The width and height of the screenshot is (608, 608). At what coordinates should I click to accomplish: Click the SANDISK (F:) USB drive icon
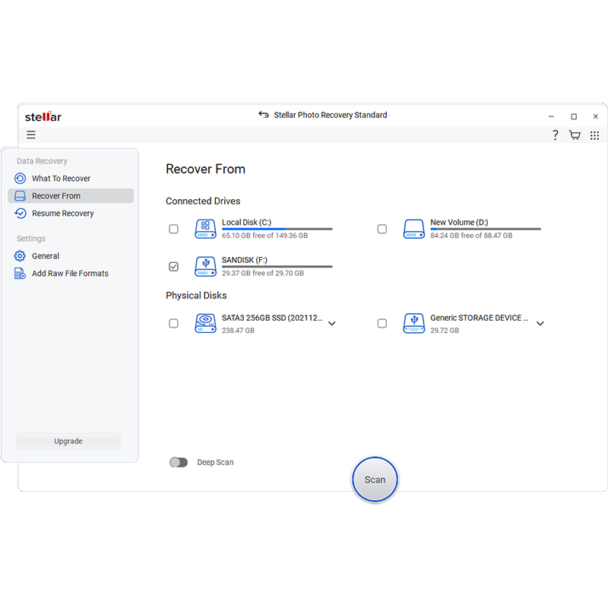(x=205, y=267)
